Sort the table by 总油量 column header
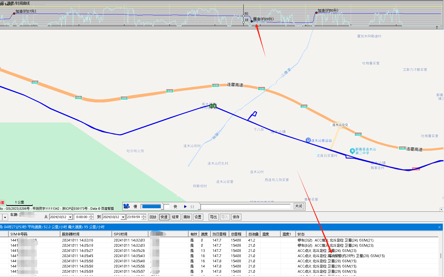This screenshot has height=277, width=444. pos(253,234)
